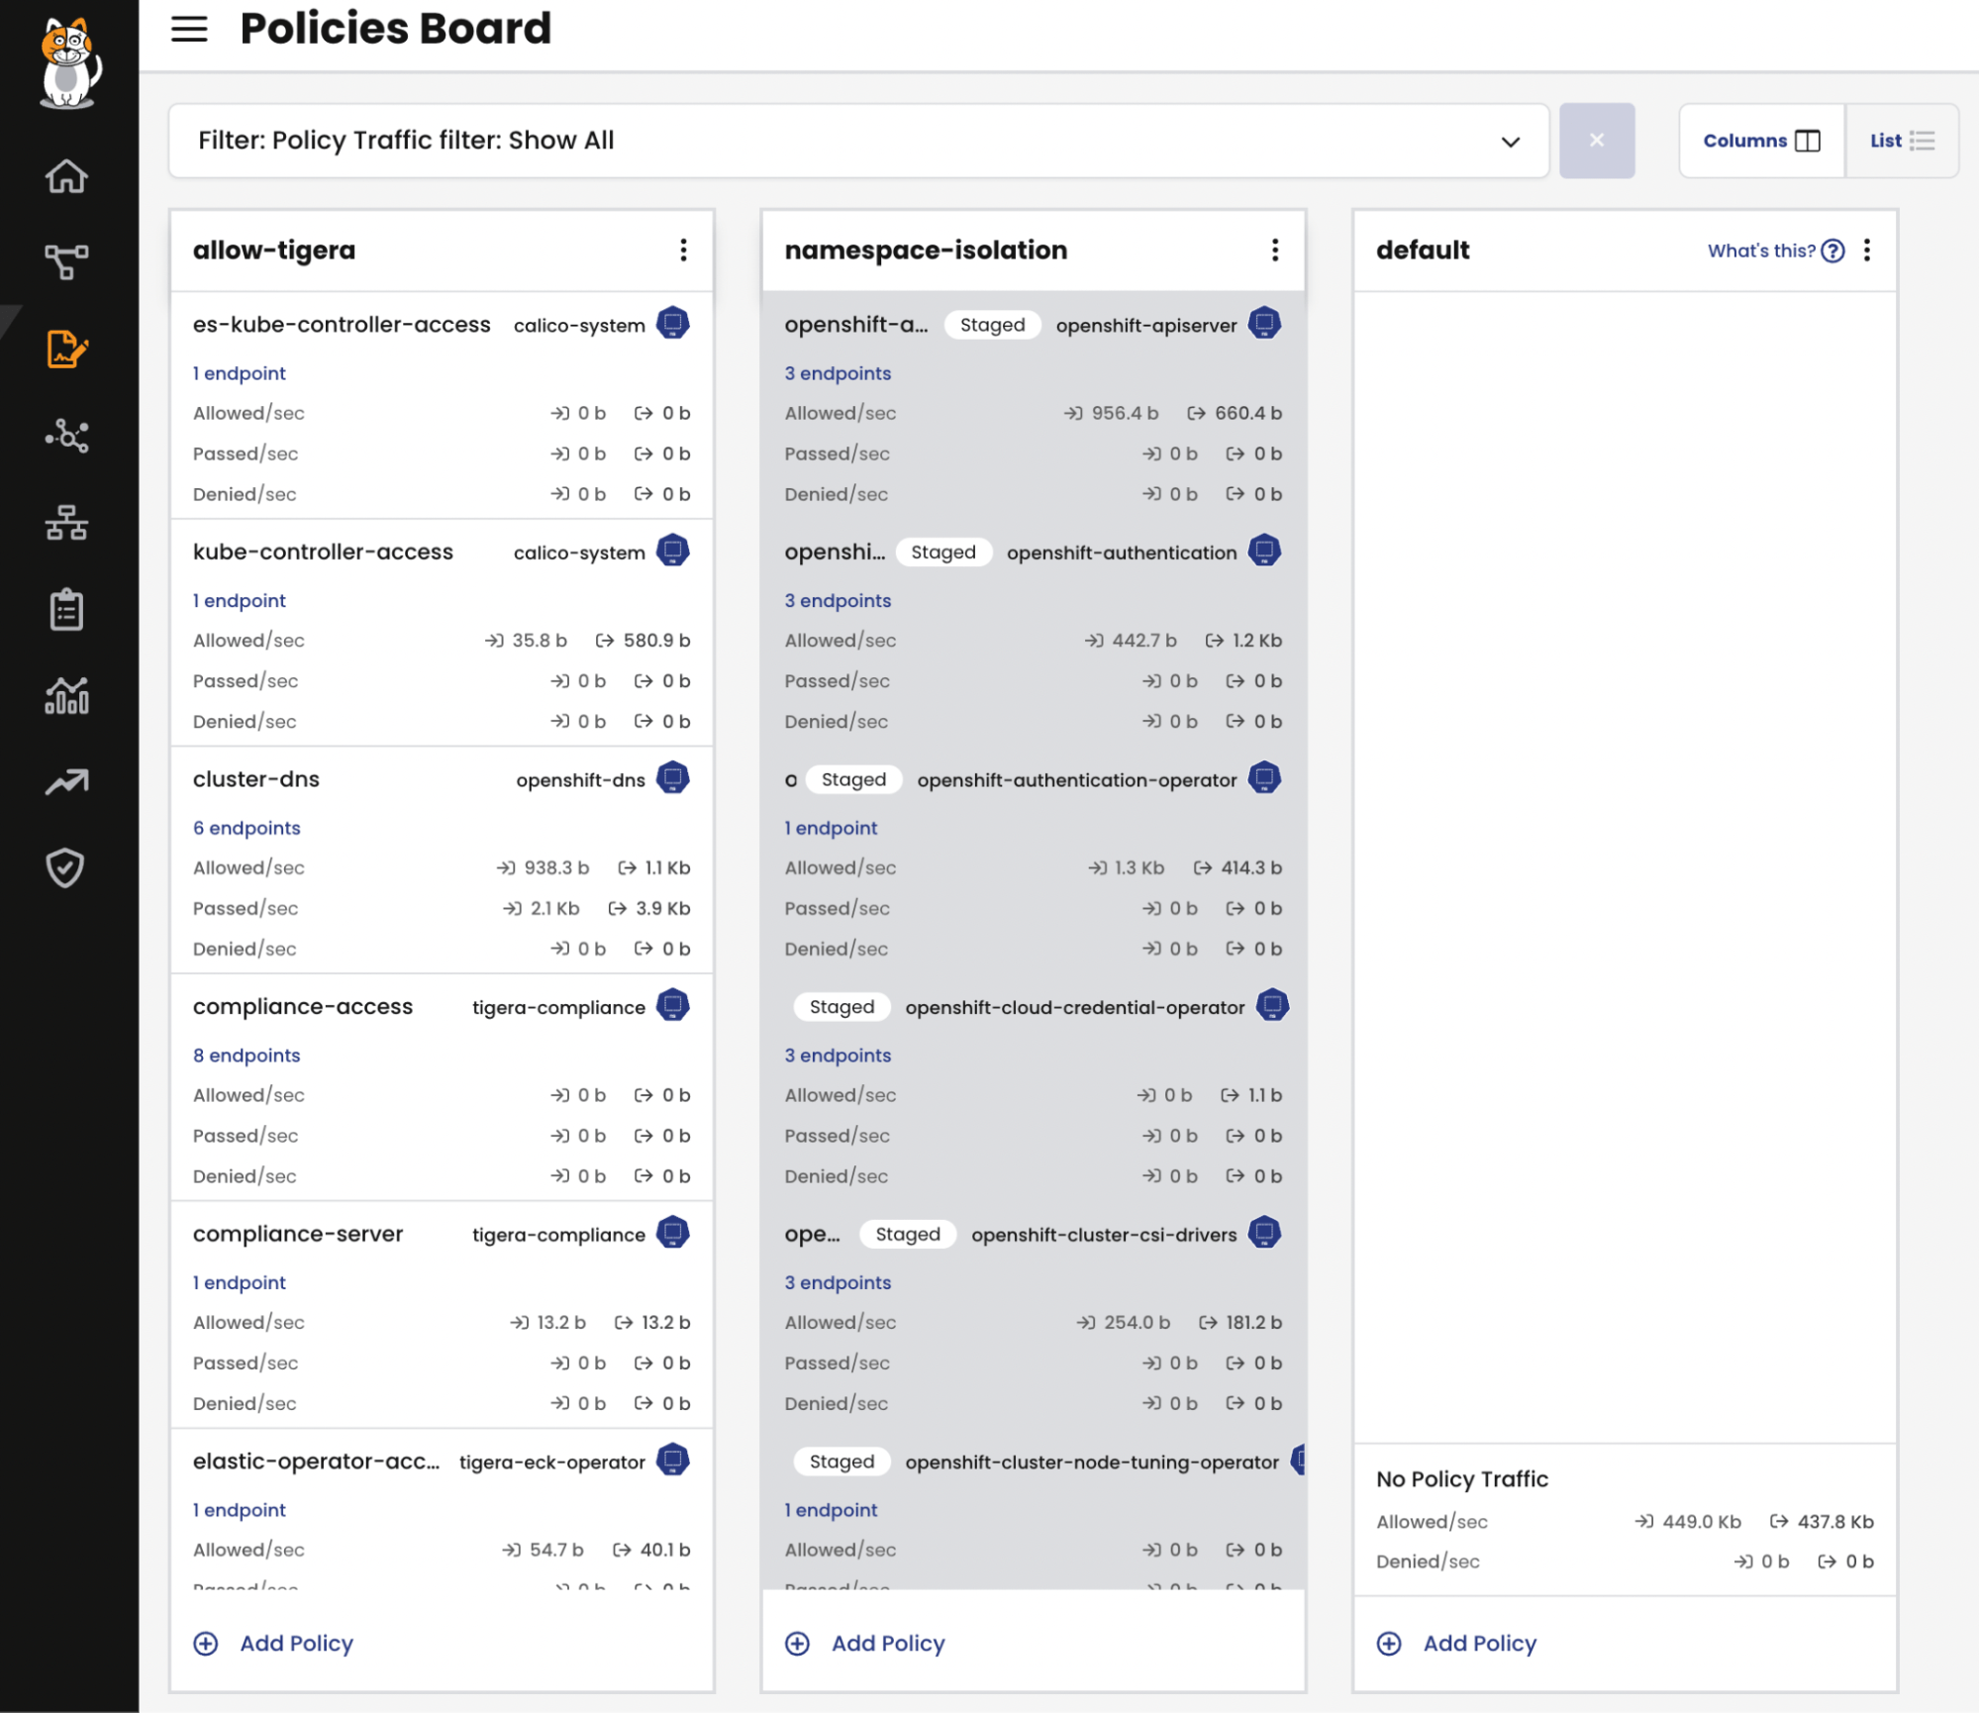Toggle the Staged label on openshift-apiserver policy

click(991, 324)
